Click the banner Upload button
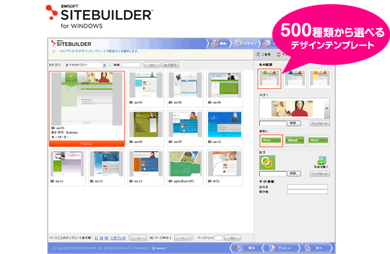Screen dimensions: 390x254 [320, 123]
